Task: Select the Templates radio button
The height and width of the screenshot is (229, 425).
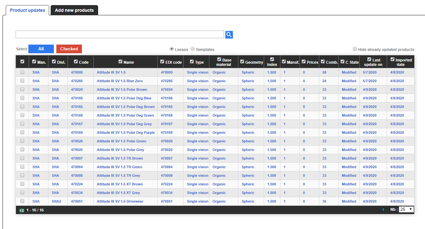Action: click(193, 49)
